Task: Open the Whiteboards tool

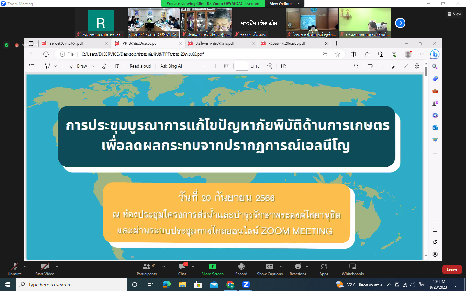Action: point(352,266)
